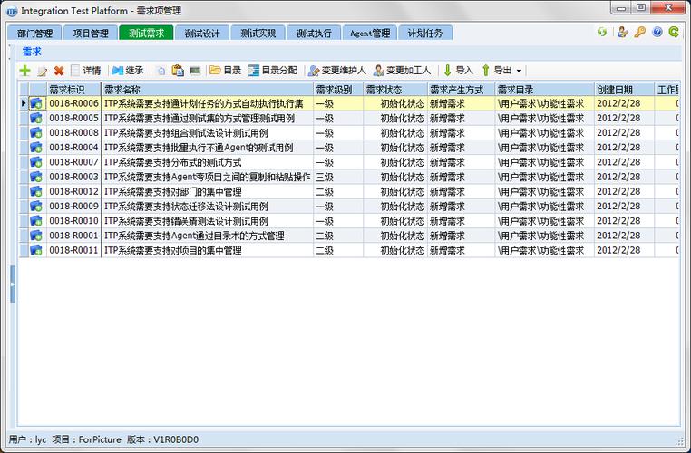This screenshot has height=453, width=691.
Task: Open the Agent管理 tab
Action: (x=369, y=34)
